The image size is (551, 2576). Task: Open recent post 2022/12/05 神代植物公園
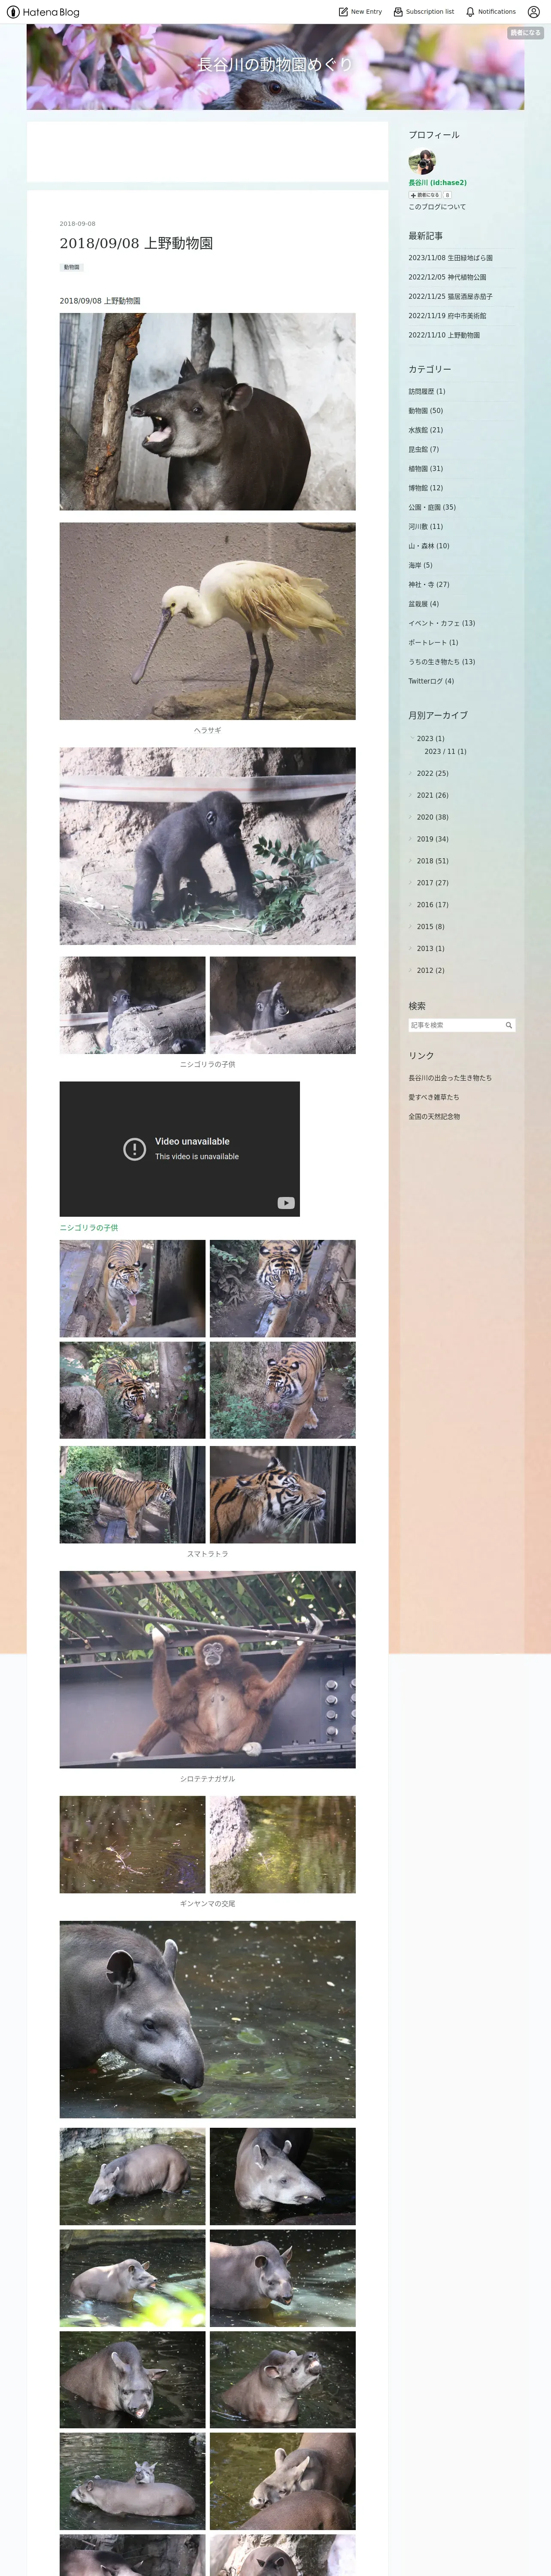tap(447, 277)
